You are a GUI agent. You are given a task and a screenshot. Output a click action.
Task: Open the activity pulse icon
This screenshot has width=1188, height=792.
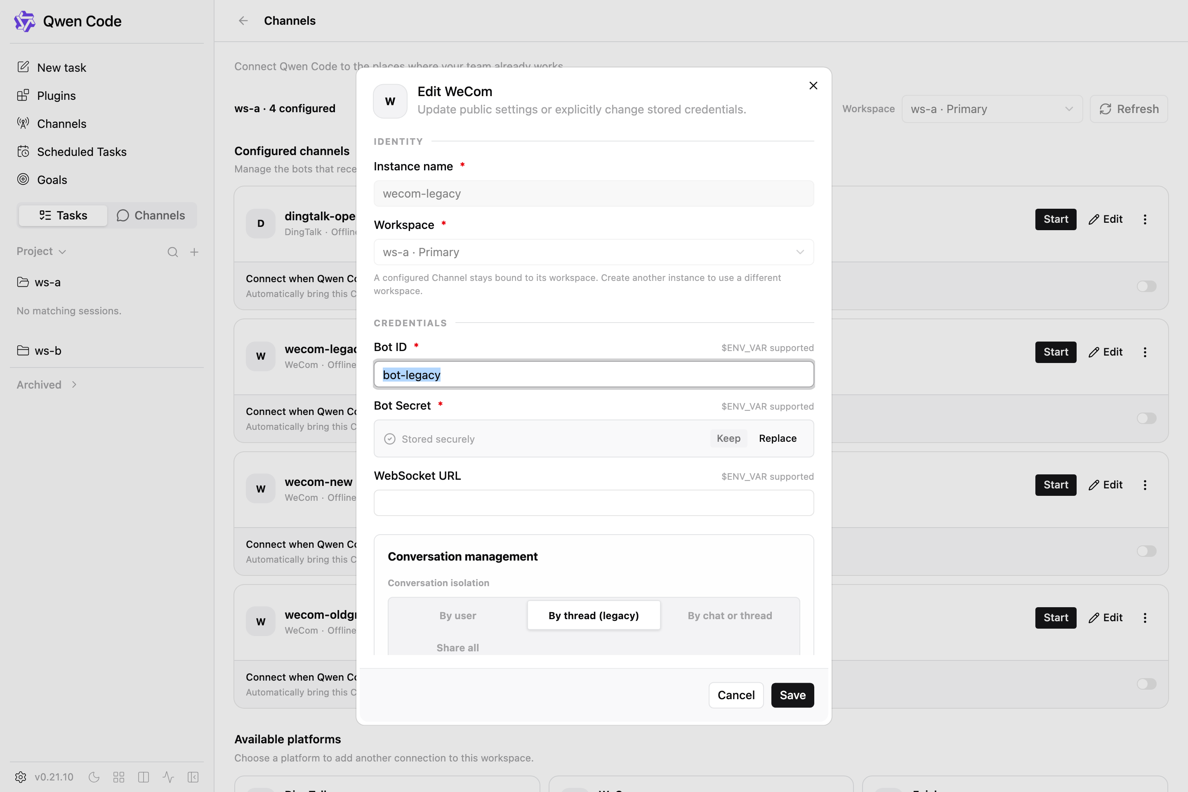[x=168, y=777]
